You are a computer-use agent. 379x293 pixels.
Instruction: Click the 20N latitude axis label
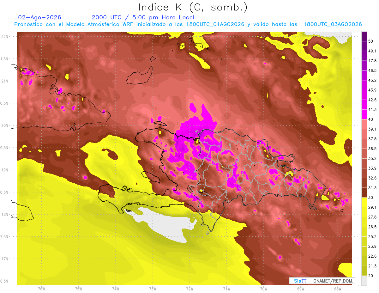[5, 125]
